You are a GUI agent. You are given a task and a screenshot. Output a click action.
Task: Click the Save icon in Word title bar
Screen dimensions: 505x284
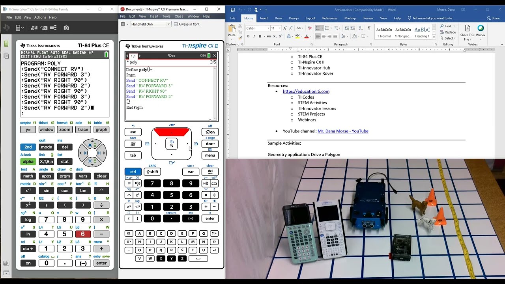point(233,9)
